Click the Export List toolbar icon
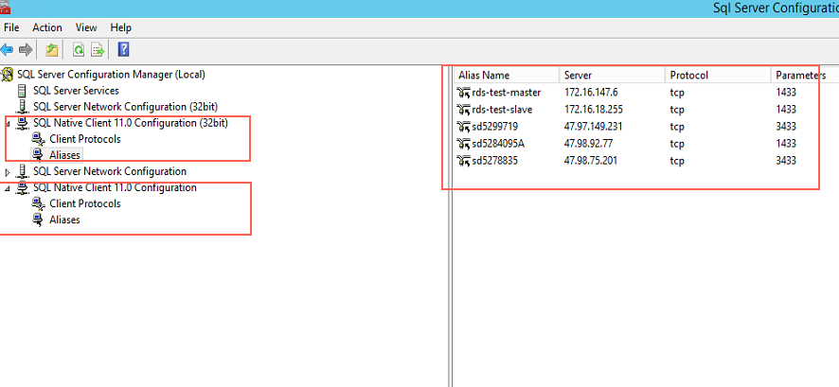 click(98, 50)
